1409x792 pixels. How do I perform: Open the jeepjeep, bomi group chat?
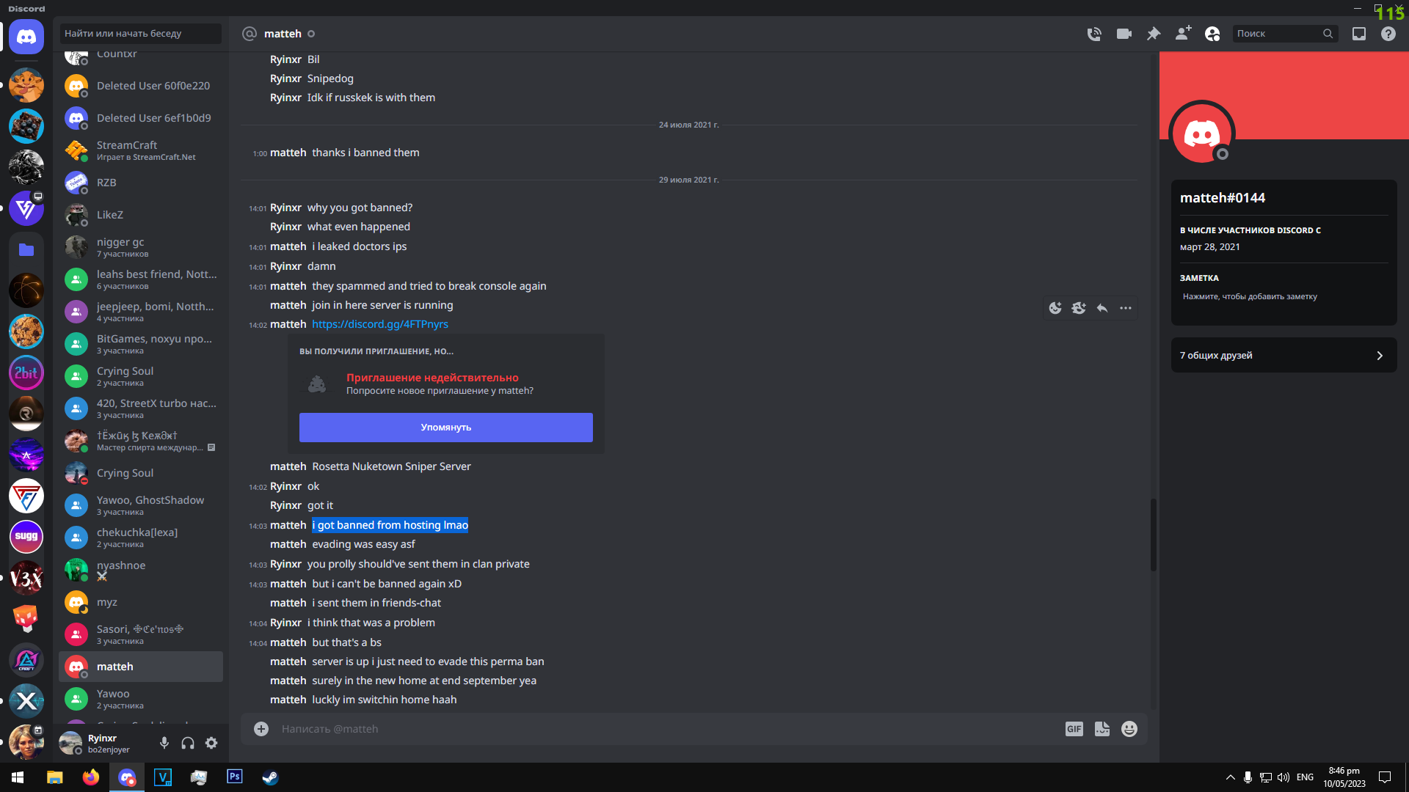pyautogui.click(x=140, y=312)
